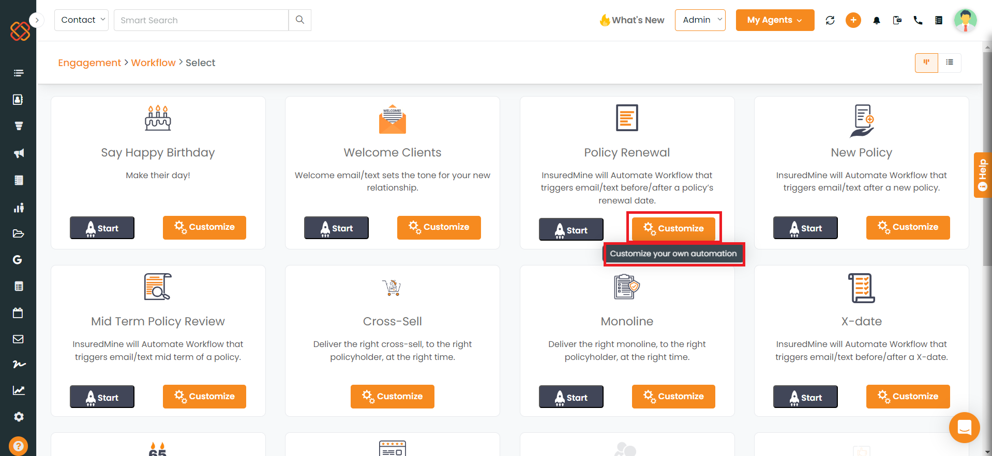992x456 pixels.
Task: Click the birthday cake icon
Action: click(158, 118)
